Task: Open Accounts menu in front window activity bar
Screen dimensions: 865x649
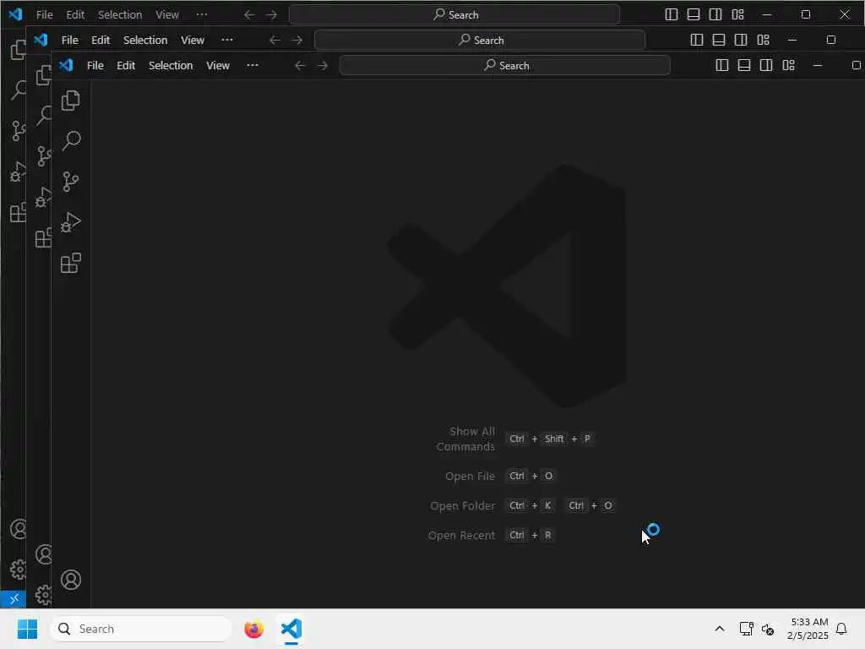Action: click(71, 580)
